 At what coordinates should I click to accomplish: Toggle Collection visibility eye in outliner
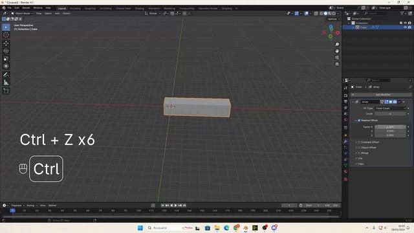click(x=405, y=23)
